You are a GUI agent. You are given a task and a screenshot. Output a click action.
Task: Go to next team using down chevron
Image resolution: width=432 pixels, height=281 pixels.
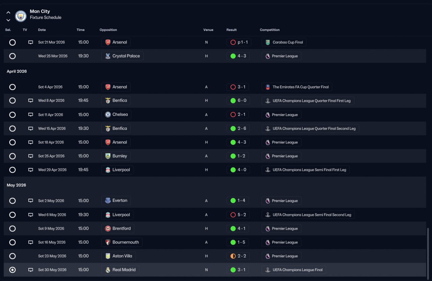click(x=8, y=20)
